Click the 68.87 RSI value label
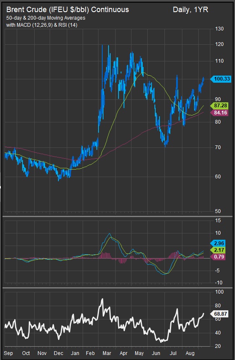Screen dimensions: 235x360 (220, 314)
